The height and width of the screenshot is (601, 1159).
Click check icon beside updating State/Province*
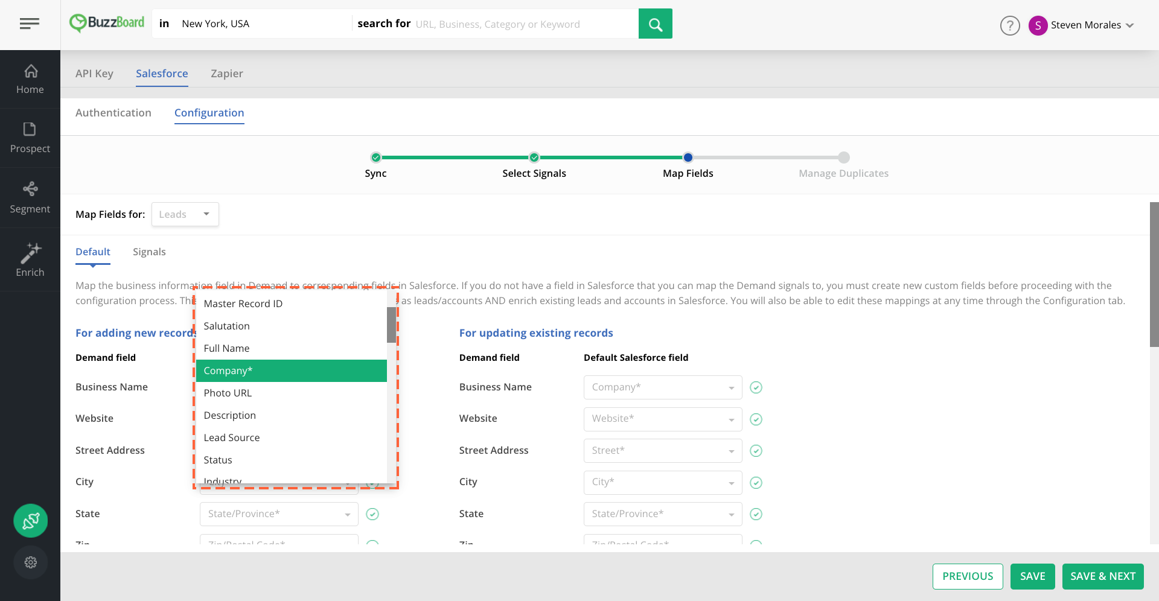click(756, 514)
